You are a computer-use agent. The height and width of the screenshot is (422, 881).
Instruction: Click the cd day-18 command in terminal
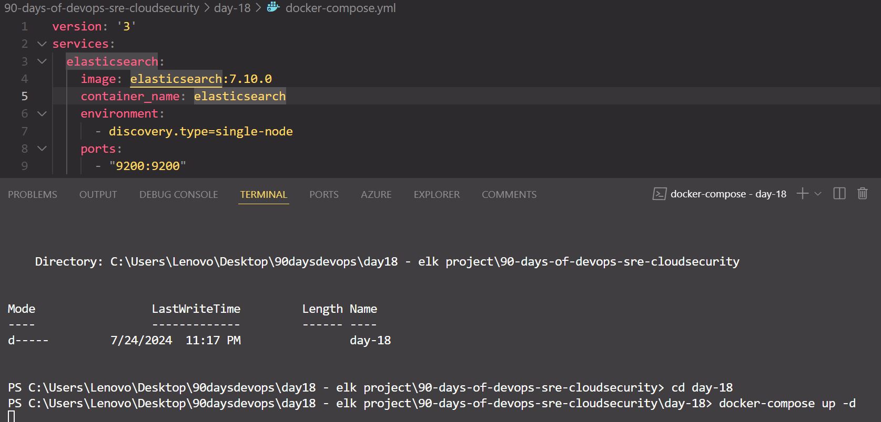[x=702, y=387]
